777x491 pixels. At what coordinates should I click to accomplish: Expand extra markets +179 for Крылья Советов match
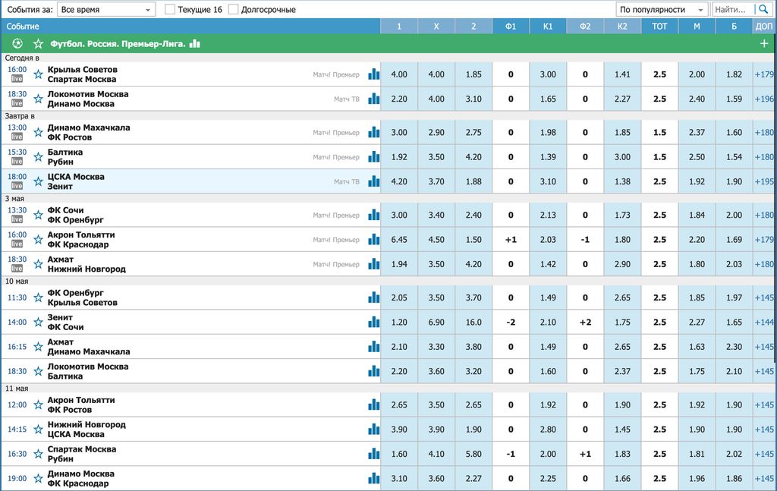point(764,74)
